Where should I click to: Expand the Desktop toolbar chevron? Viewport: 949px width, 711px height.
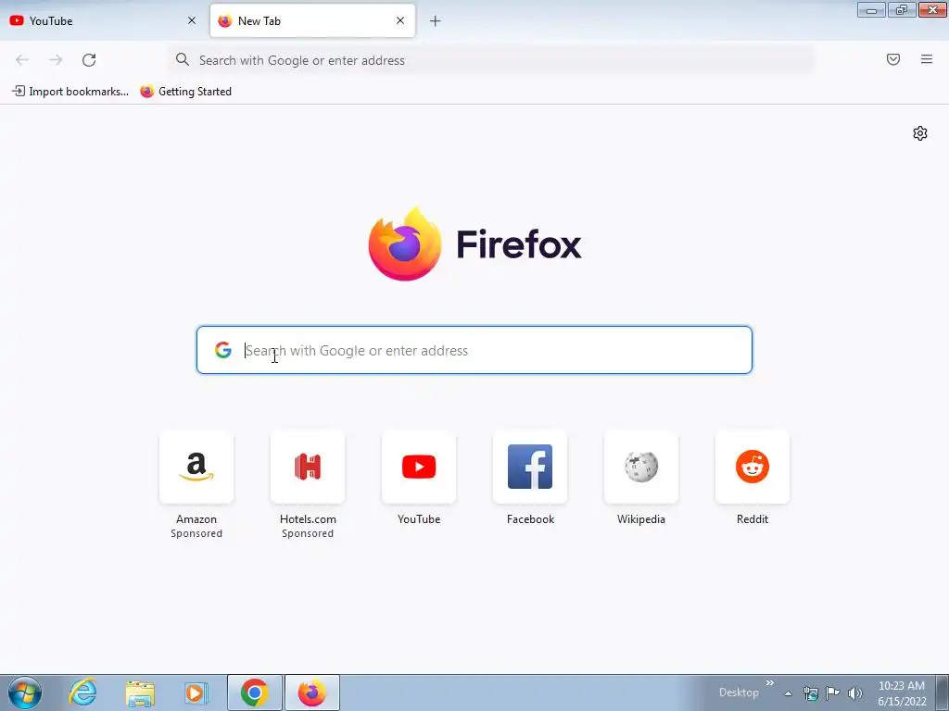click(x=769, y=683)
